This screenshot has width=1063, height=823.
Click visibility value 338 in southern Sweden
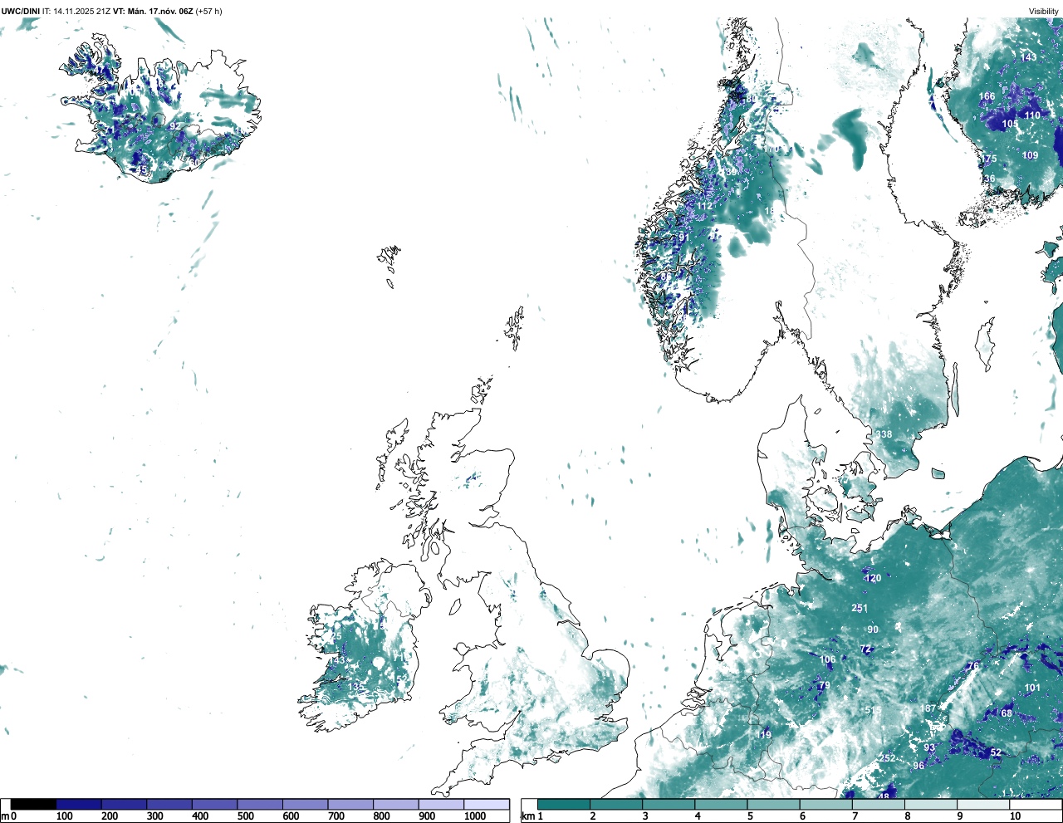pyautogui.click(x=884, y=434)
